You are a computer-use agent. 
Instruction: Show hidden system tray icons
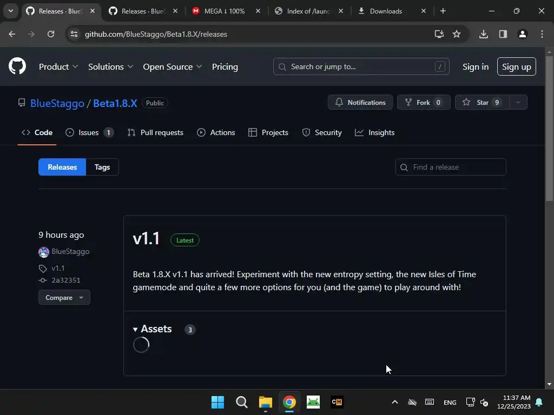[x=395, y=402]
